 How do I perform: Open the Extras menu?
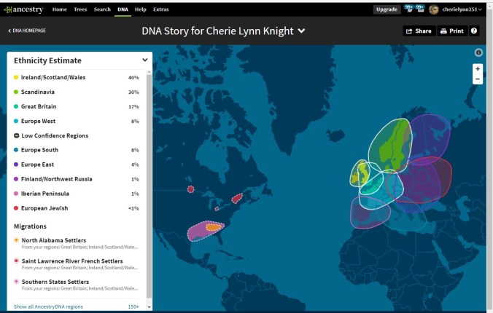[x=161, y=9]
